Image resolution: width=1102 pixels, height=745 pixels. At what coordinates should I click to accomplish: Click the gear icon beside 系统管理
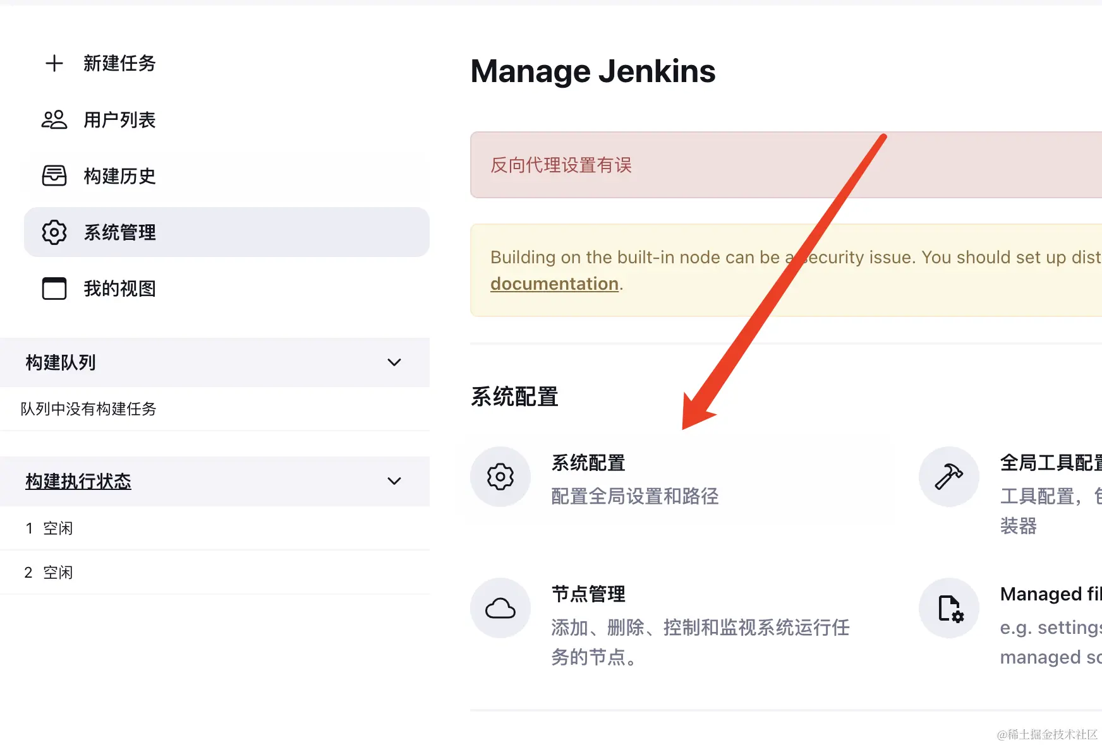coord(54,232)
